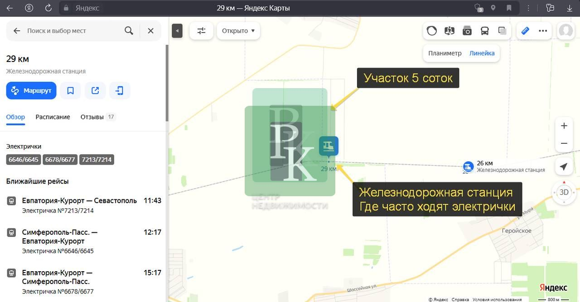The height and width of the screenshot is (302, 580).
Task: Click the Яндекс address text in URL bar
Action: (x=87, y=8)
